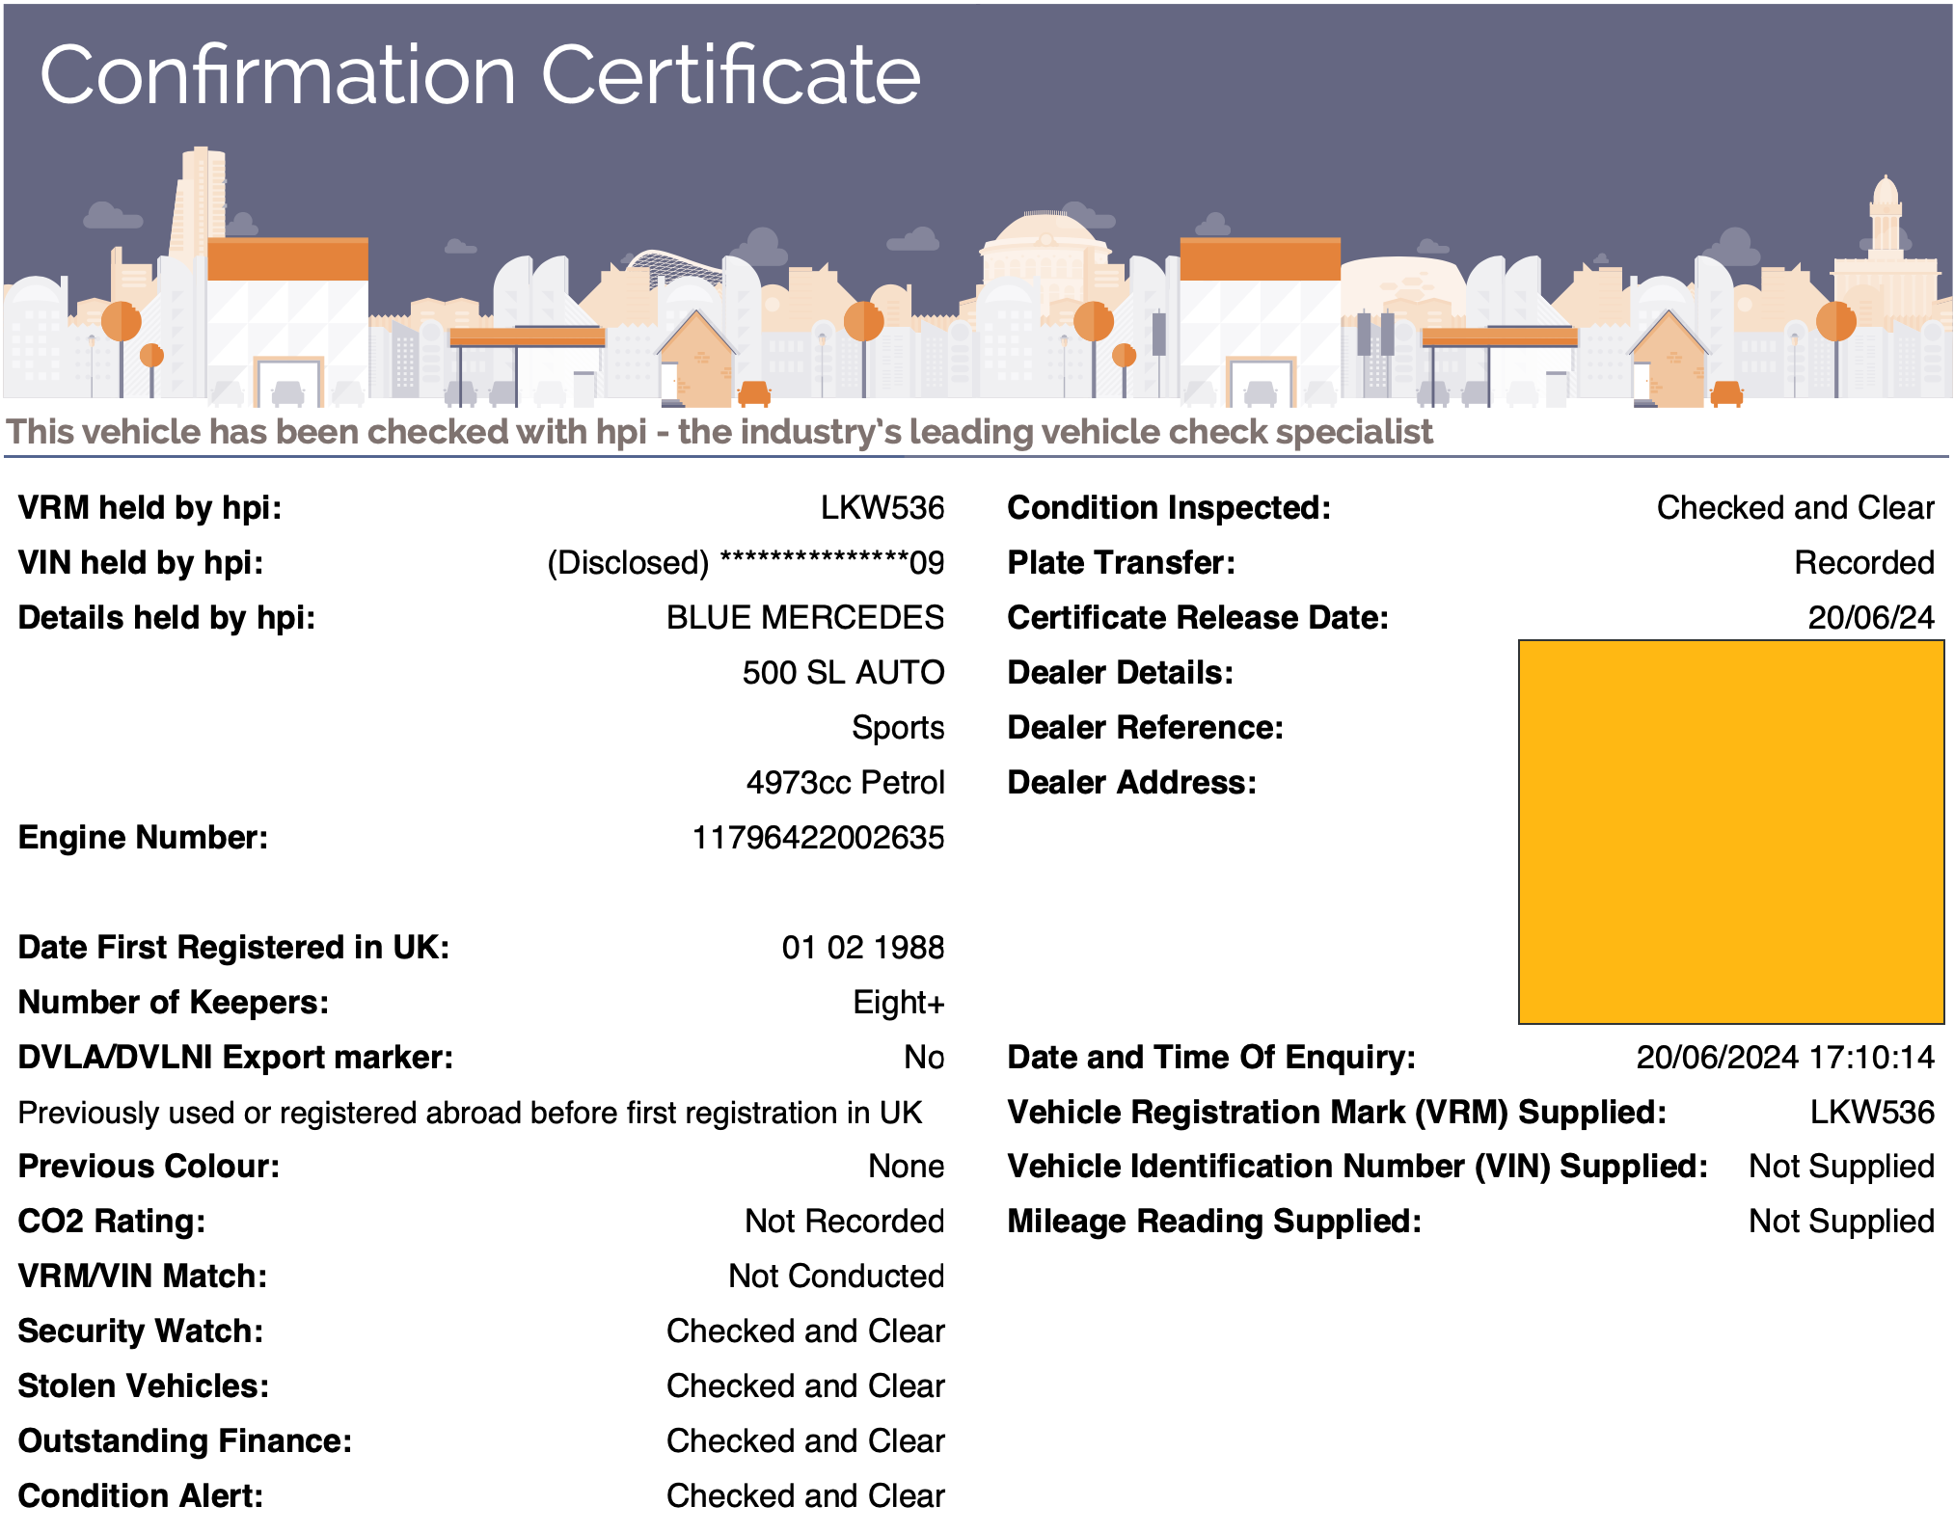Click the 'VRM held by hpi:' label
Screen dimensions: 1954x1533
150,508
